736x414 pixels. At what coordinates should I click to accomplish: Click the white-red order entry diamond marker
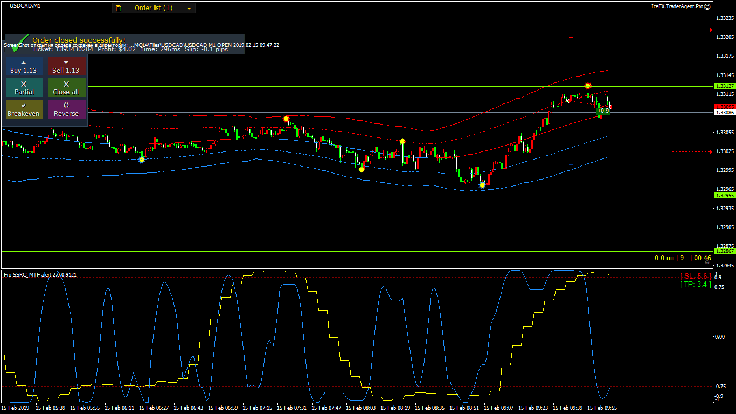569,100
